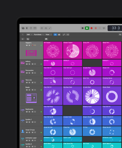Toggle the Flex button next to automation
This screenshot has height=148, width=122.
pyautogui.click(x=68, y=35)
